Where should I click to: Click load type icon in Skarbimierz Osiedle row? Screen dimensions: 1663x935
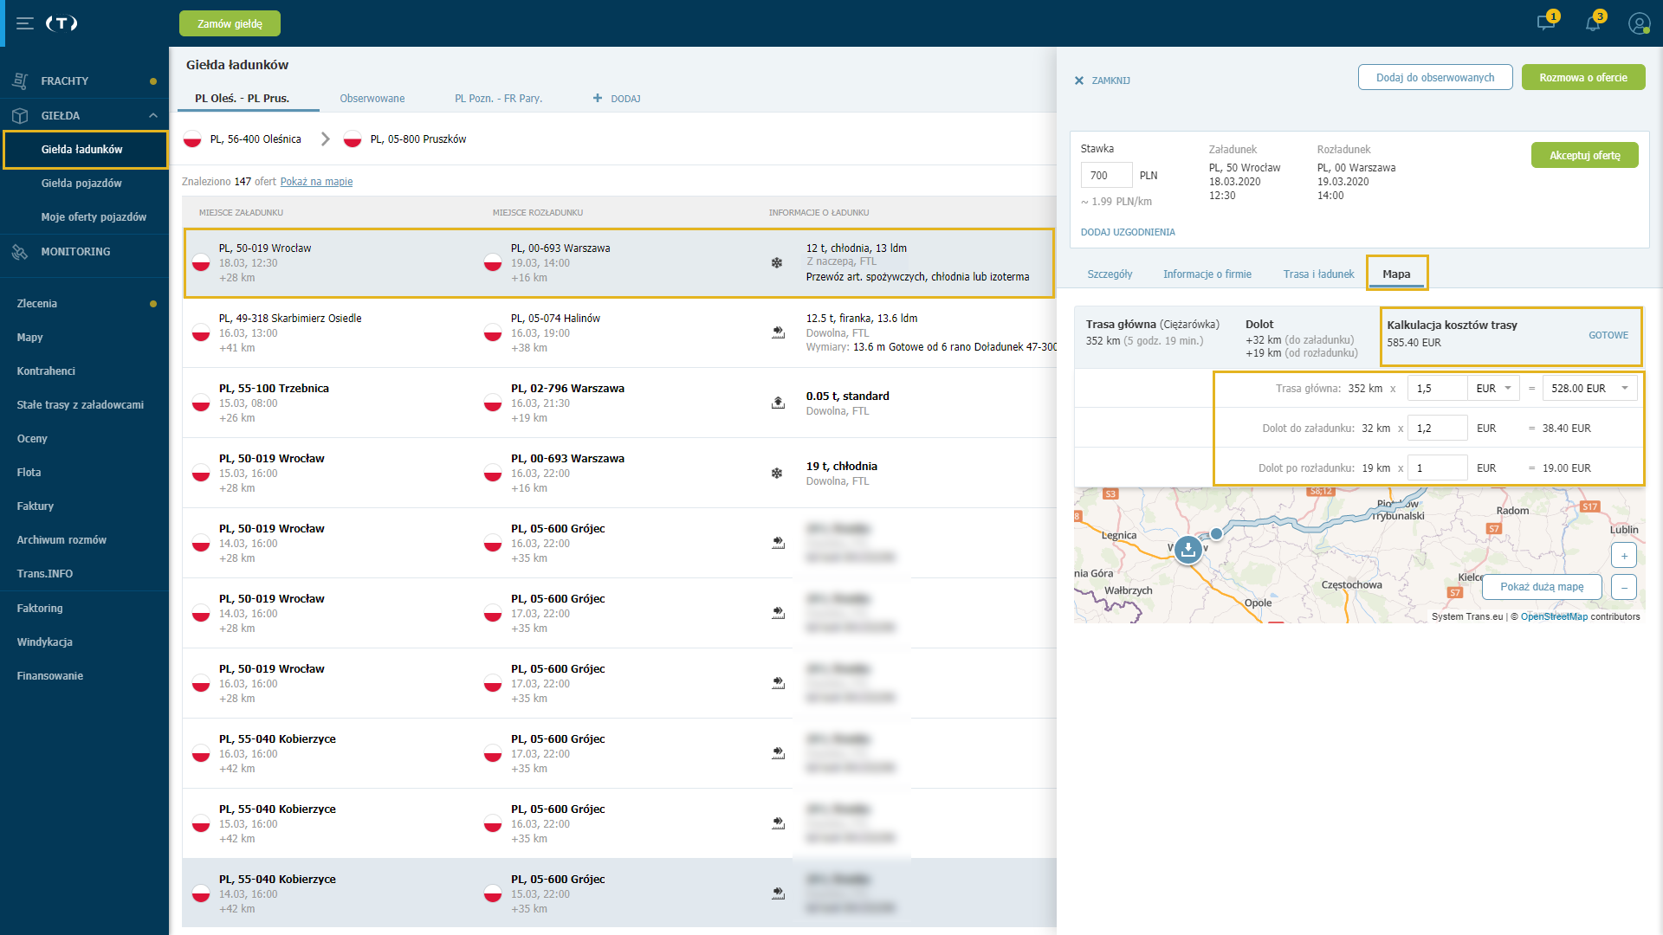pos(778,332)
